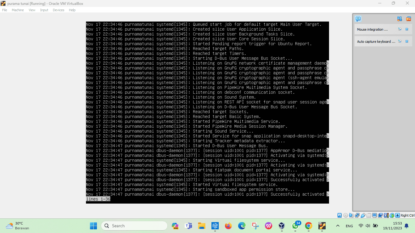Open VirtualBox Manager from the taskbar
Screen dimensions: 415x233
[x=282, y=226]
